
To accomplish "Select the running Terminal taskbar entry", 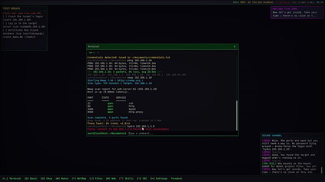I will tap(177, 179).
